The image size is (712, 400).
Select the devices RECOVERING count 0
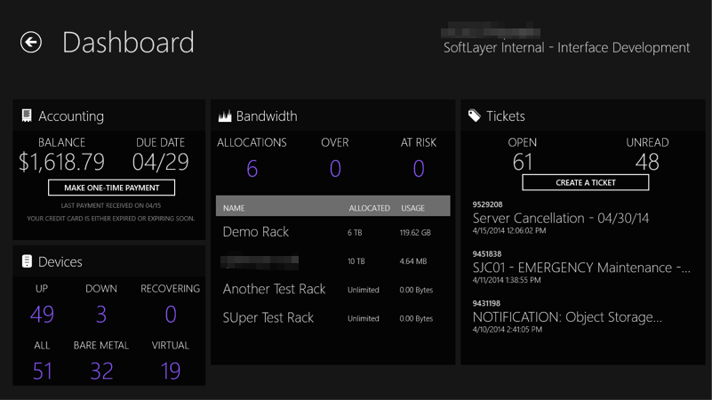click(171, 314)
